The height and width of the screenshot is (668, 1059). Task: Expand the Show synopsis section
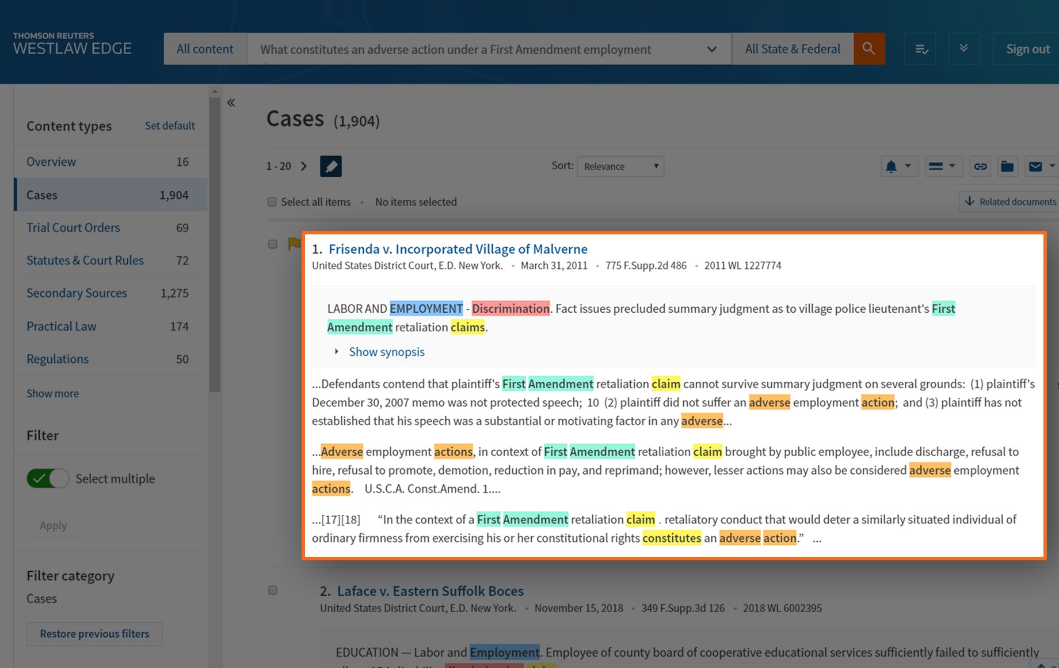click(x=386, y=352)
